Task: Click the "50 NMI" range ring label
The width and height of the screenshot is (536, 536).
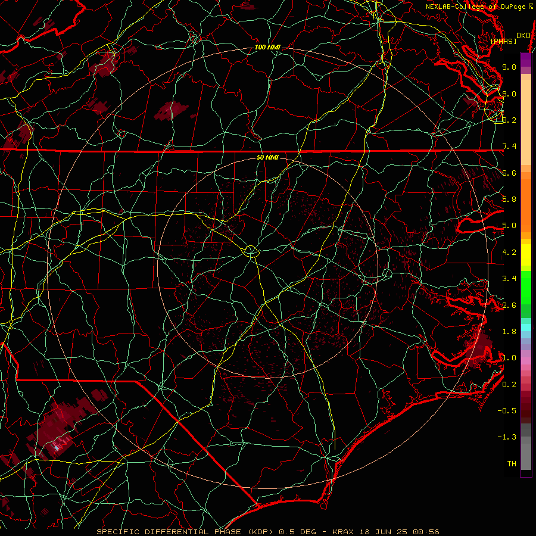Action: [x=267, y=158]
